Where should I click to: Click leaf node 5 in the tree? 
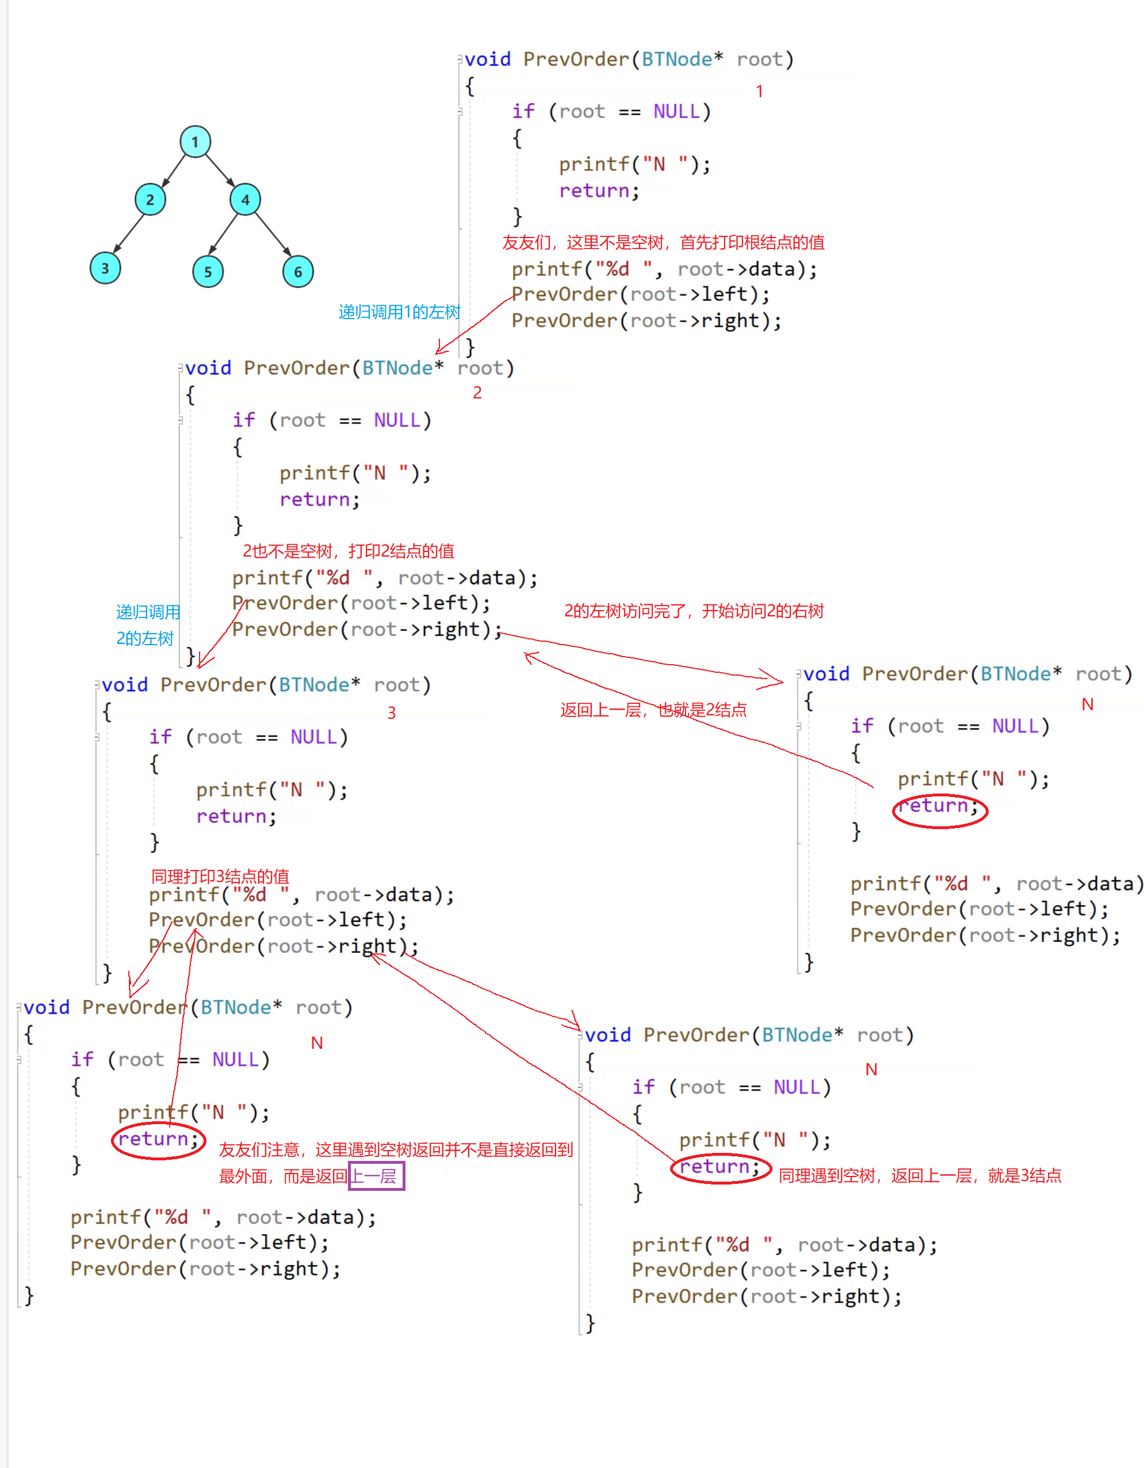(208, 271)
